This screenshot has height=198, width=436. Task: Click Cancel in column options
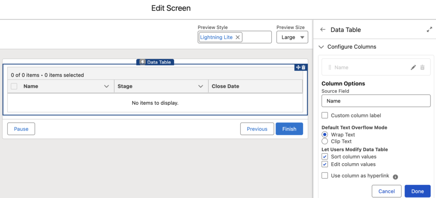(x=387, y=191)
